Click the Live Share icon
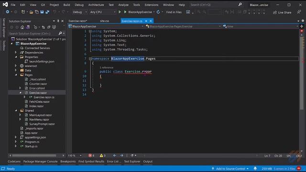 pyautogui.click(x=275, y=12)
